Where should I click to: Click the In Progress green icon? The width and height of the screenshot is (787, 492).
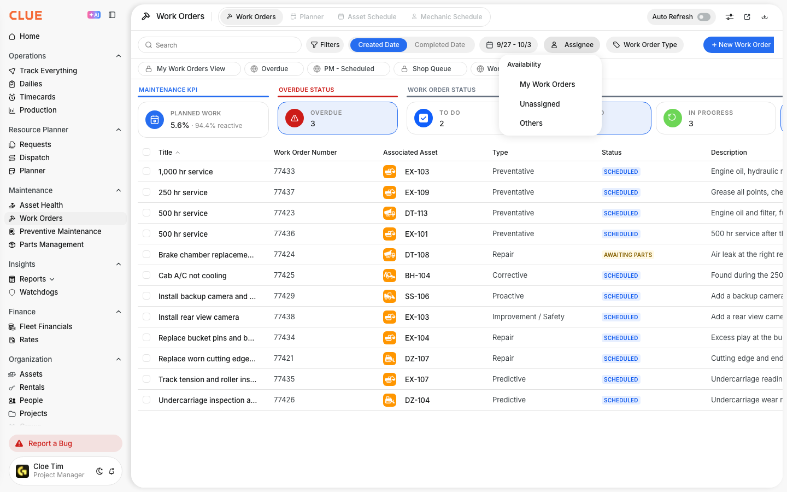[673, 118]
